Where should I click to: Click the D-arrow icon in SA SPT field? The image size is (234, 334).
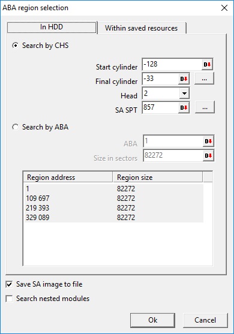(x=184, y=108)
